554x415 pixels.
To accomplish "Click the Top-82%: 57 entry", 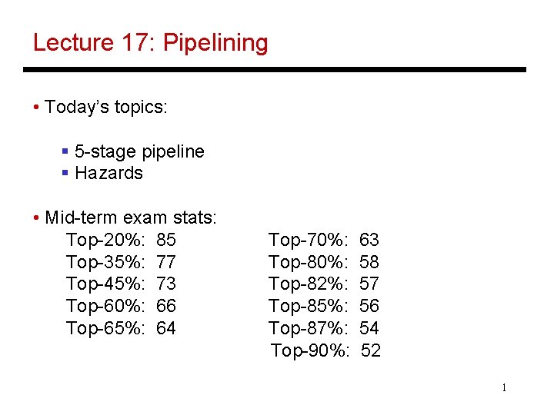I will [324, 284].
